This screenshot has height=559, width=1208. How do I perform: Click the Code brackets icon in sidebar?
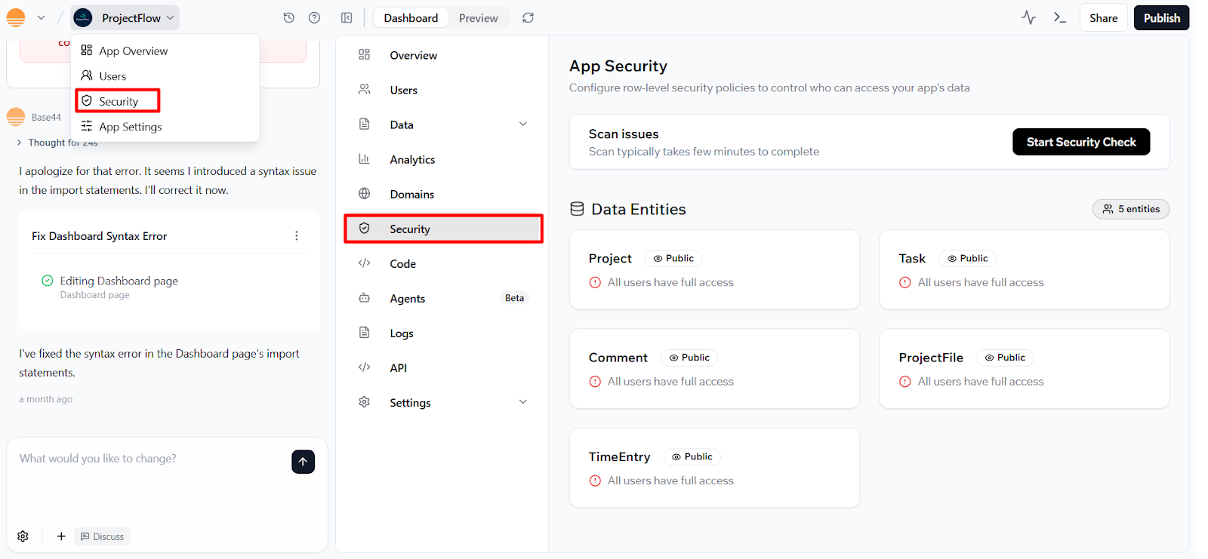(x=365, y=263)
